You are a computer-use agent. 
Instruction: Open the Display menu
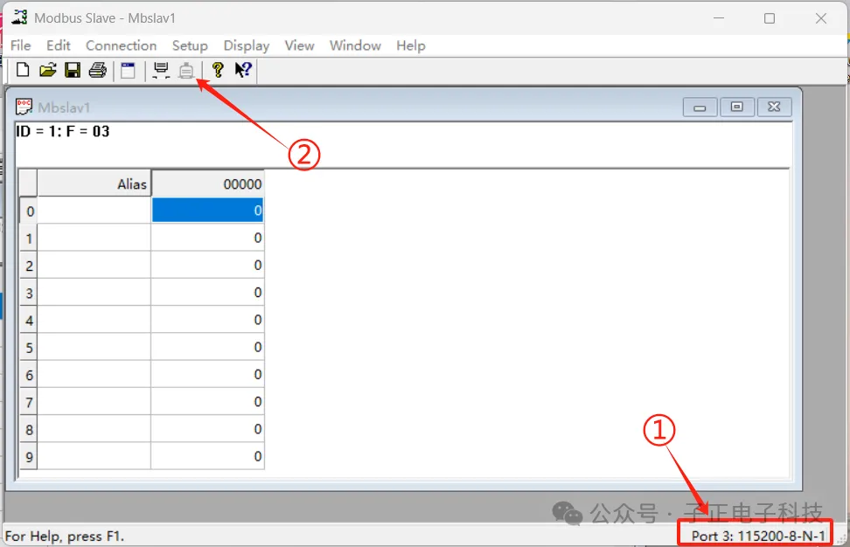[246, 45]
